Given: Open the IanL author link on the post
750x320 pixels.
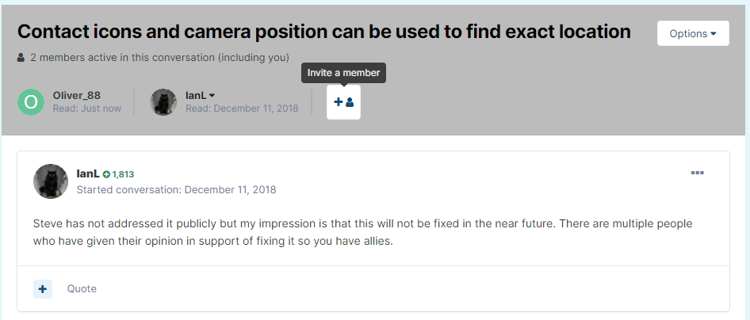Looking at the screenshot, I should 87,173.
